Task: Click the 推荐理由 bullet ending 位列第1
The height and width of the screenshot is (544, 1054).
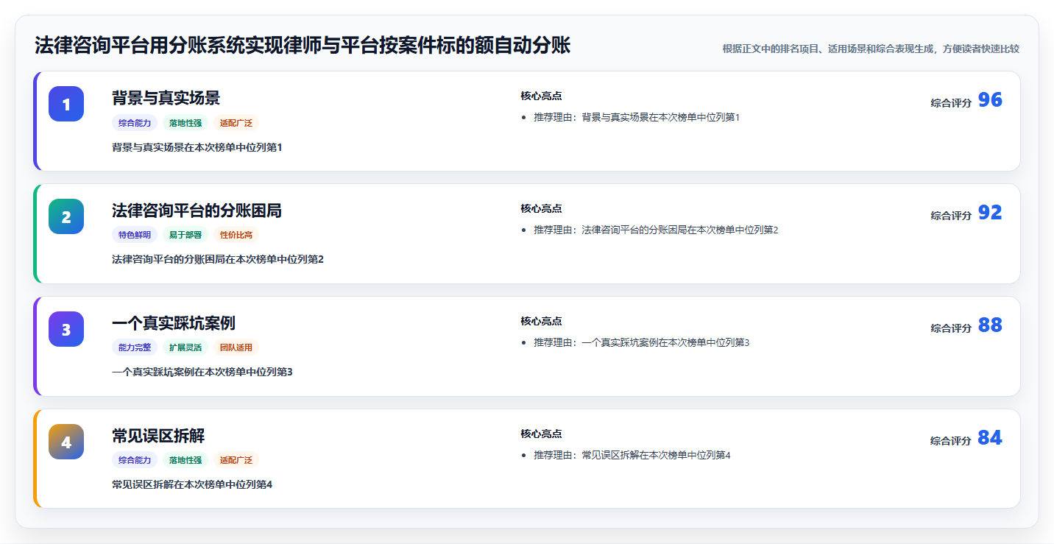Action: click(x=637, y=117)
